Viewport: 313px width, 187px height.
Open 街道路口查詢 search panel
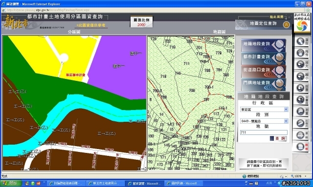tap(263, 72)
